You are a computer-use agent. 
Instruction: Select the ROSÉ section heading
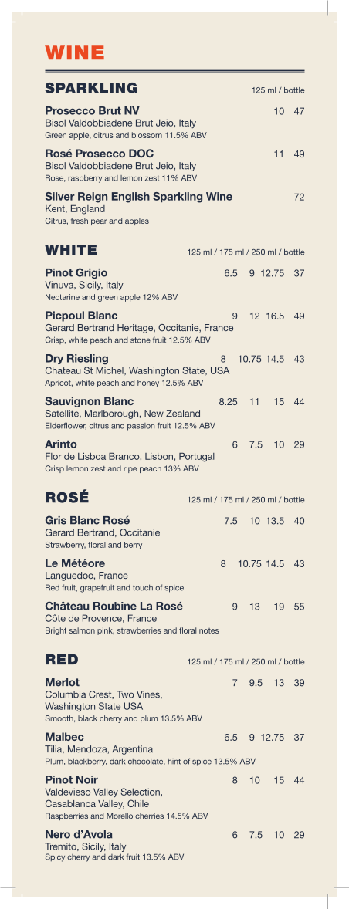pos(67,498)
